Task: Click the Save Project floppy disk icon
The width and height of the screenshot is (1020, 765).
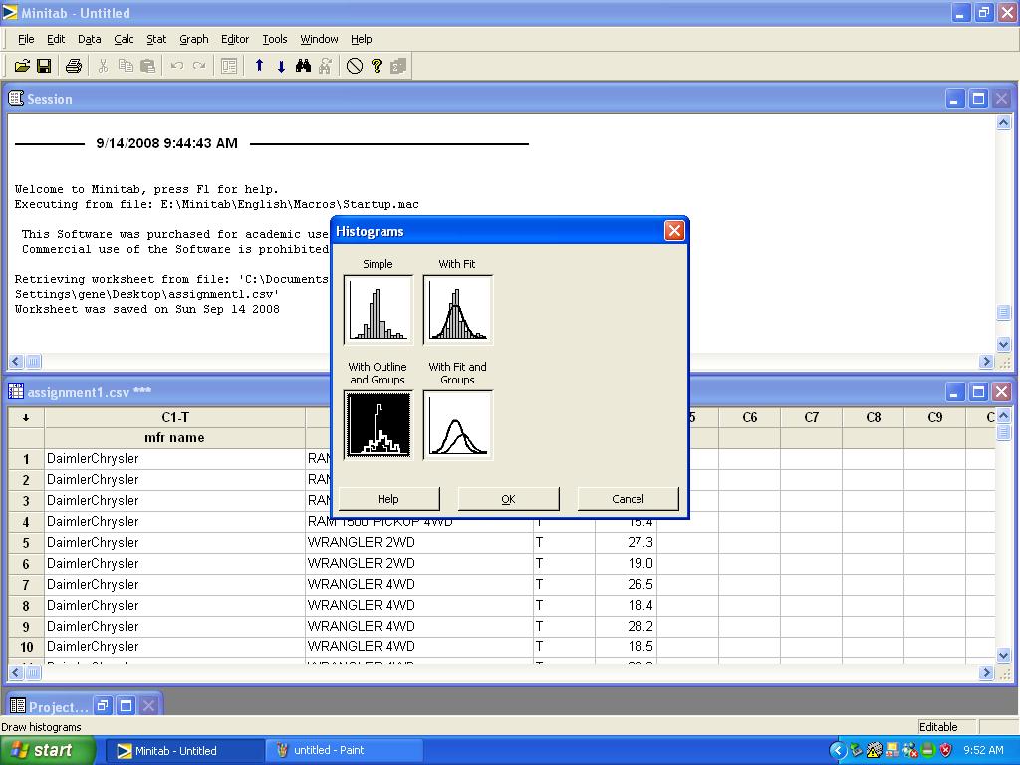Action: pyautogui.click(x=44, y=66)
